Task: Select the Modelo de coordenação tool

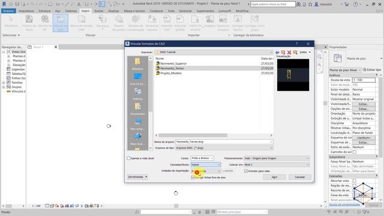Action: [136, 23]
